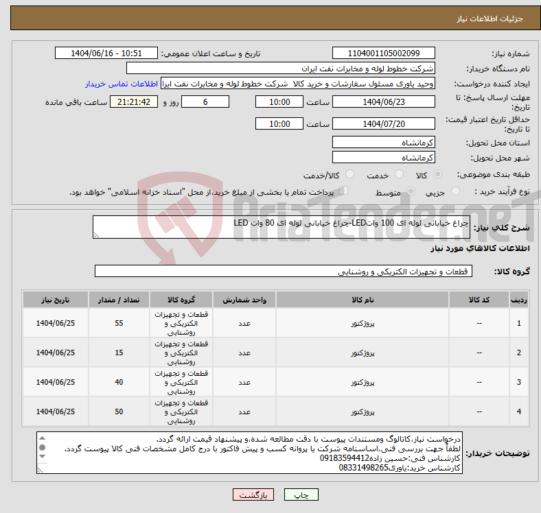Click the remaining days field 6
This screenshot has width=541, height=513.
coord(205,102)
